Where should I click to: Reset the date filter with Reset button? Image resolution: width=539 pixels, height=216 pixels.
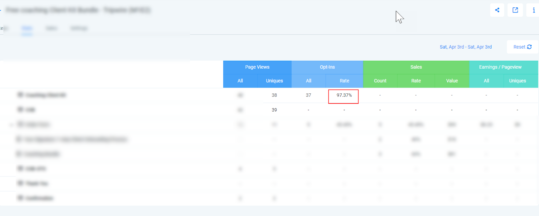(x=522, y=47)
